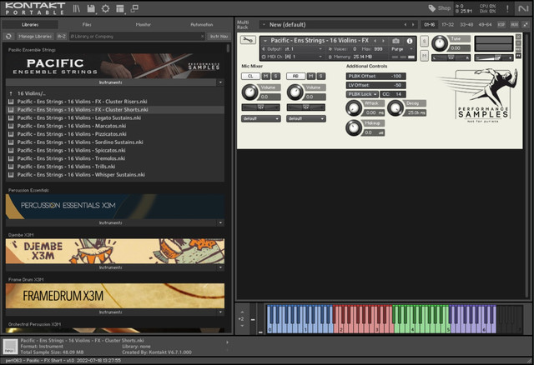This screenshot has height=365, width=534.
Task: Click the minimized view icon
Action: 134,8
